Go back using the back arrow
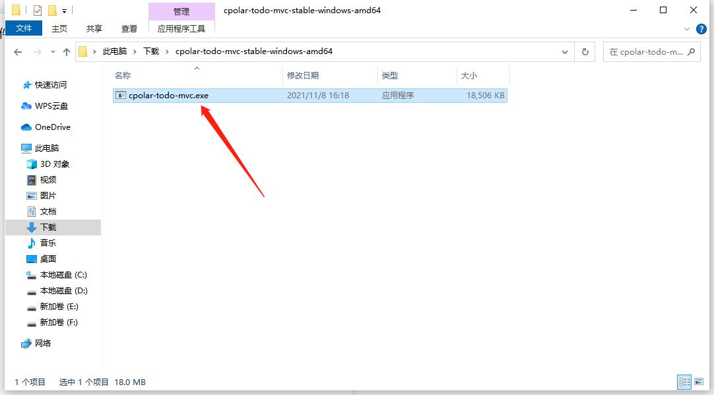 pos(18,52)
